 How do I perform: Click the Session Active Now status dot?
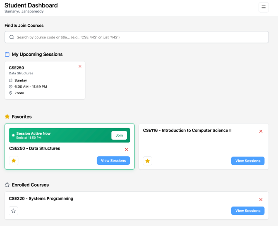pos(13,136)
